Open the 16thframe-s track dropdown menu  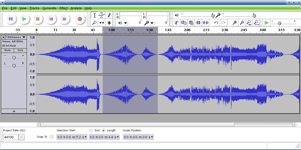[24, 37]
